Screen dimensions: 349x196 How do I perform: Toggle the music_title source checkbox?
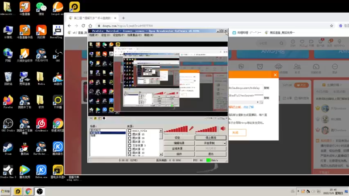130,131
